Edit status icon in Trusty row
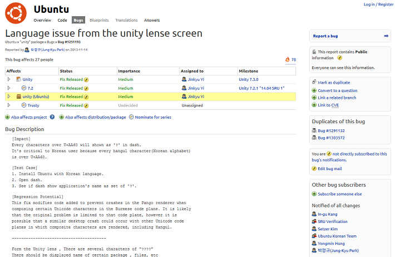 pyautogui.click(x=86, y=106)
